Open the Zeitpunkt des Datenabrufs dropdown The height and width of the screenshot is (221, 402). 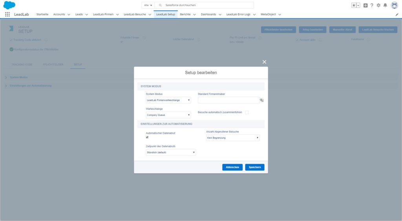pos(171,152)
